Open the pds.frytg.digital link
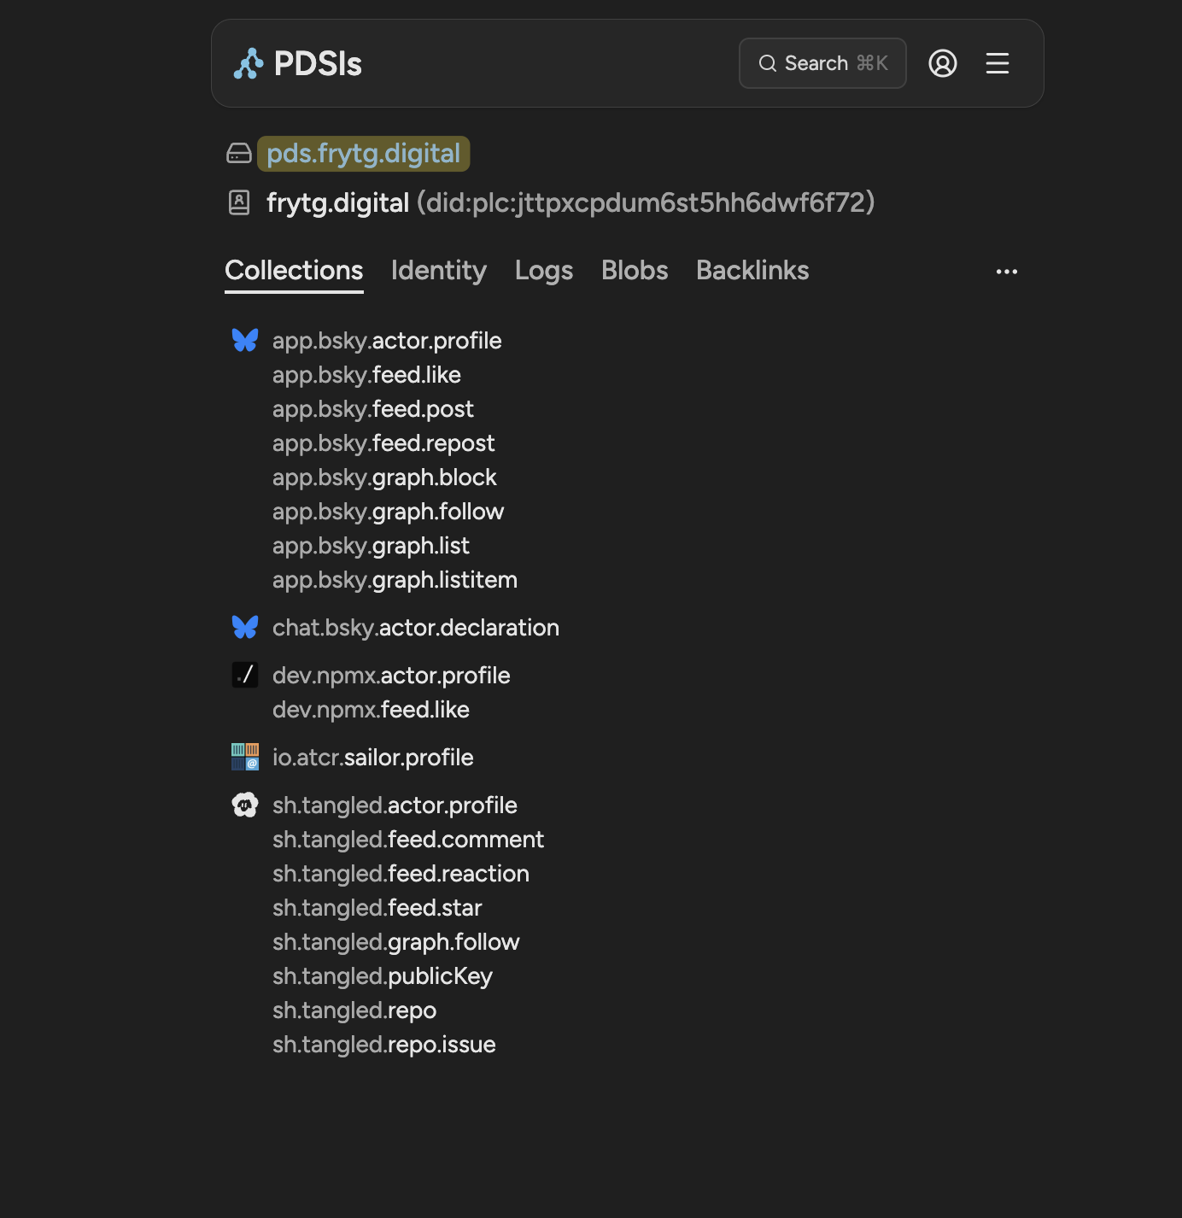 click(x=364, y=154)
